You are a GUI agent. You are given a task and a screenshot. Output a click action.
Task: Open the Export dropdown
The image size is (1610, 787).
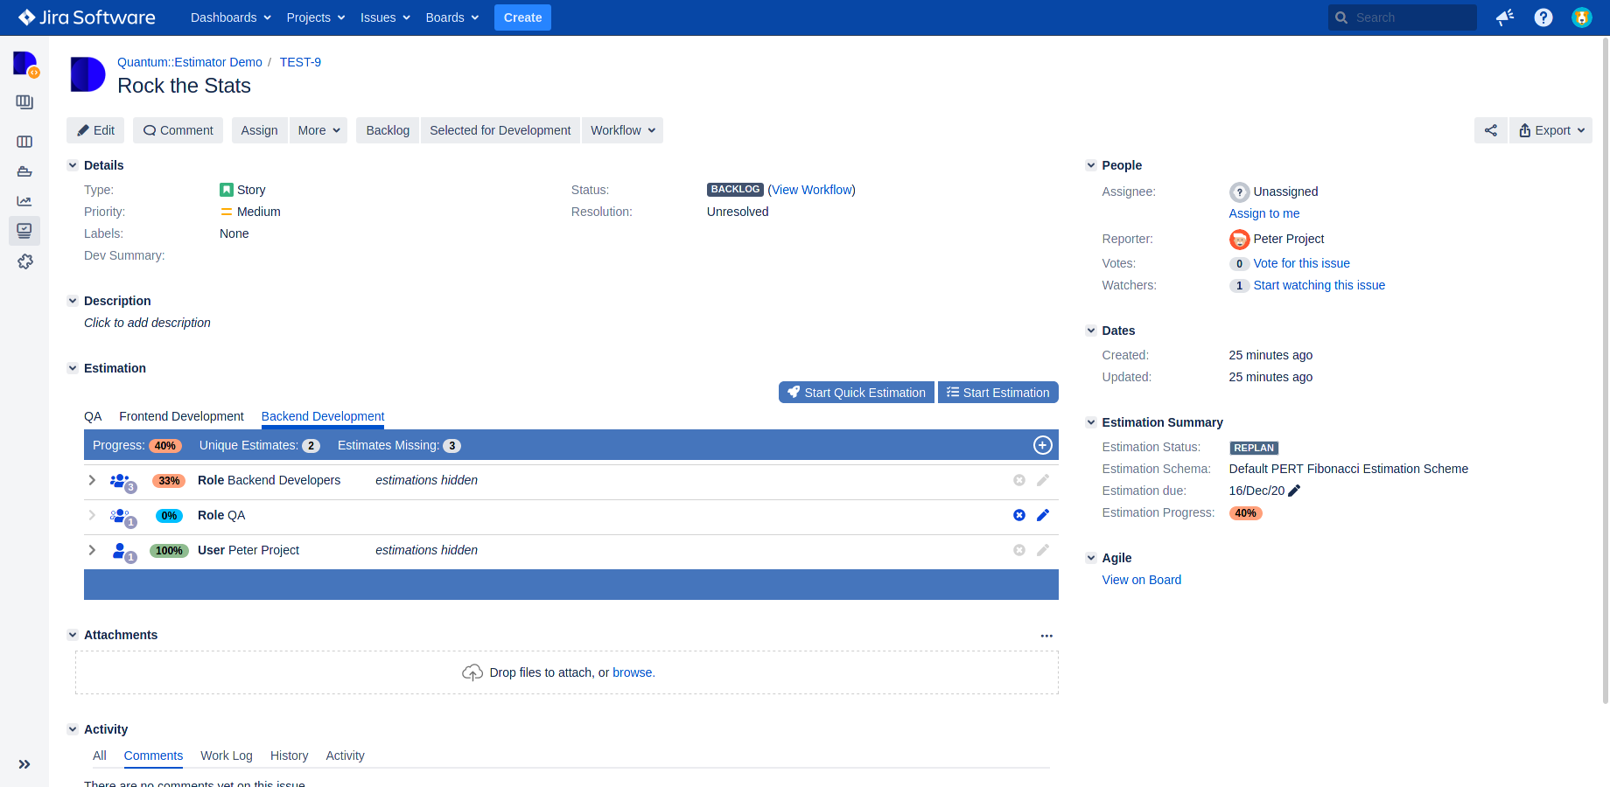click(1551, 130)
